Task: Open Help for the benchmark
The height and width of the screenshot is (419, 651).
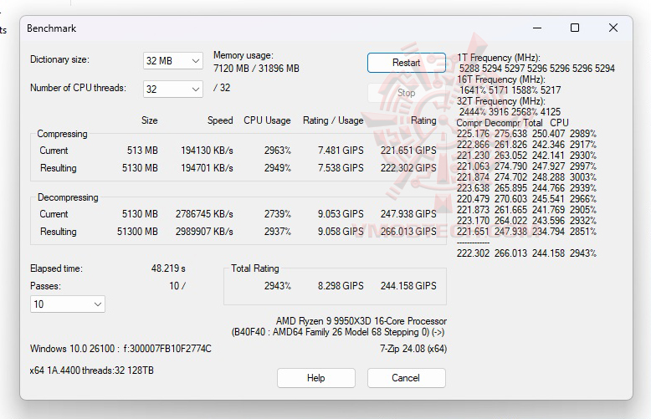Action: 316,378
